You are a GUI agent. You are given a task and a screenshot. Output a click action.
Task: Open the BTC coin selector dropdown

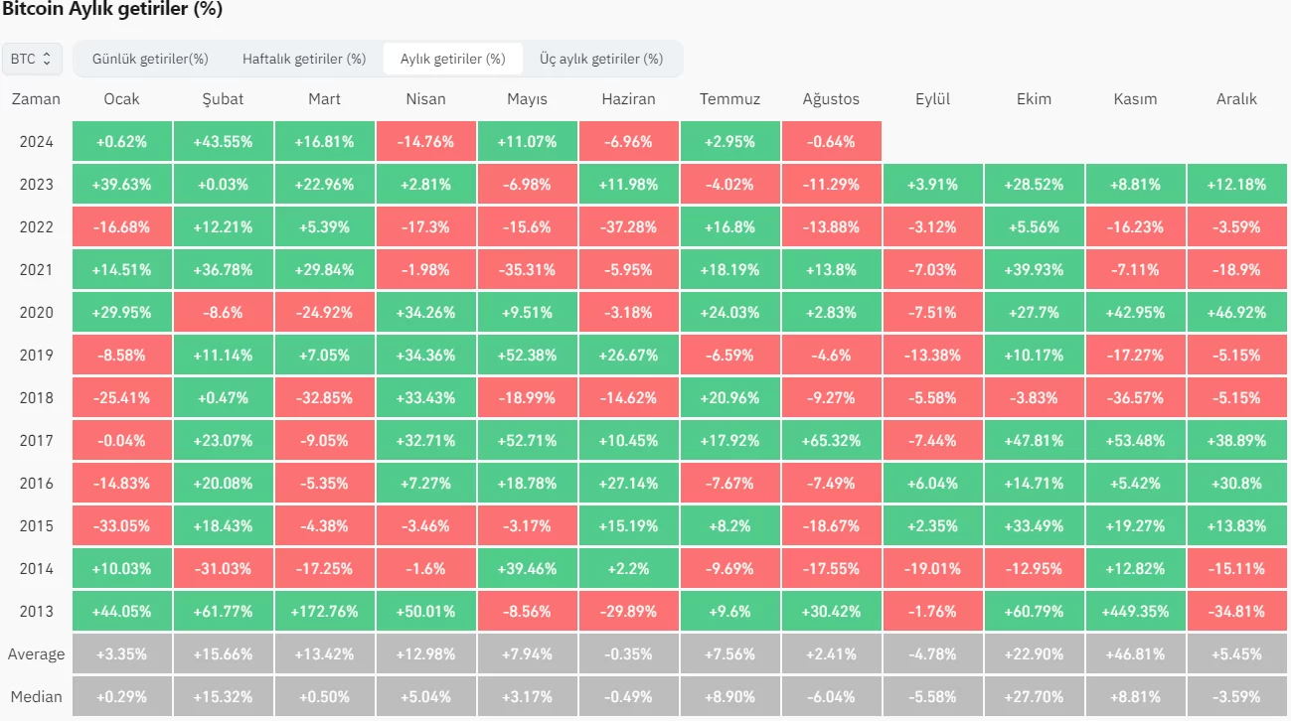pyautogui.click(x=32, y=59)
